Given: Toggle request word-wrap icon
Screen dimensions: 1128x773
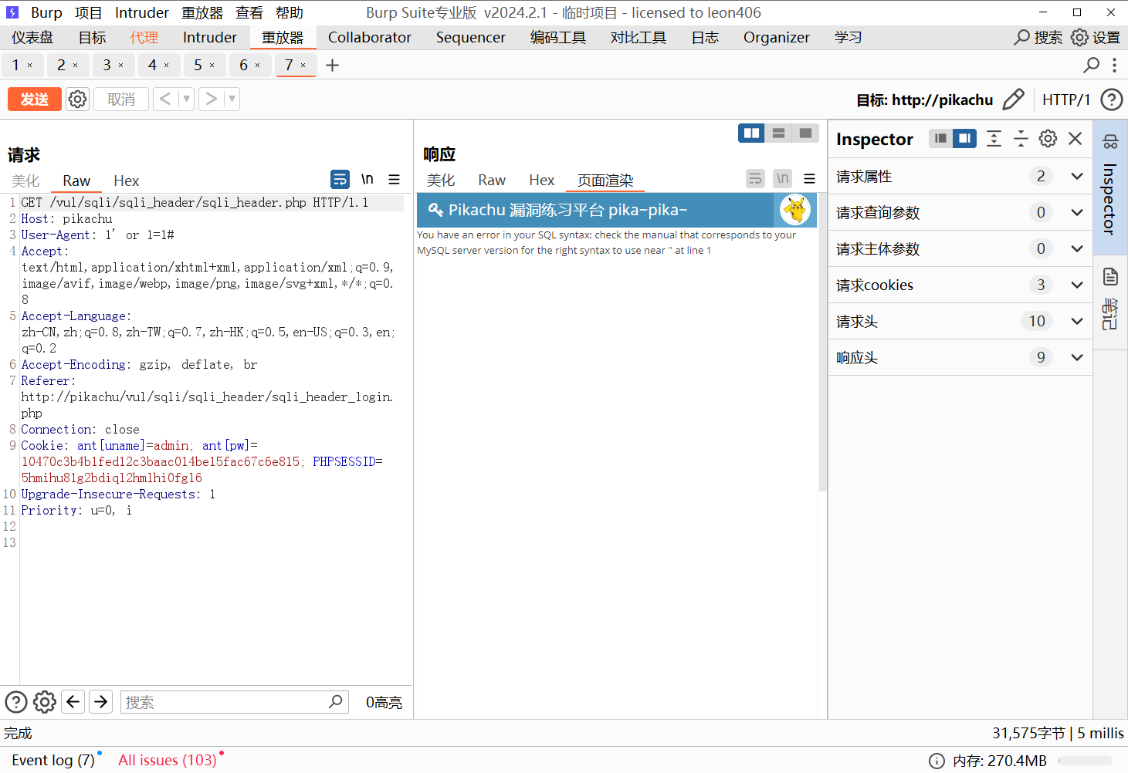Looking at the screenshot, I should pyautogui.click(x=340, y=179).
